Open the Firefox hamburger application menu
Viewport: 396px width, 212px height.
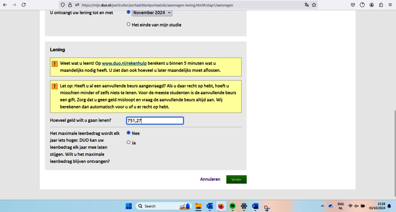[x=390, y=5]
